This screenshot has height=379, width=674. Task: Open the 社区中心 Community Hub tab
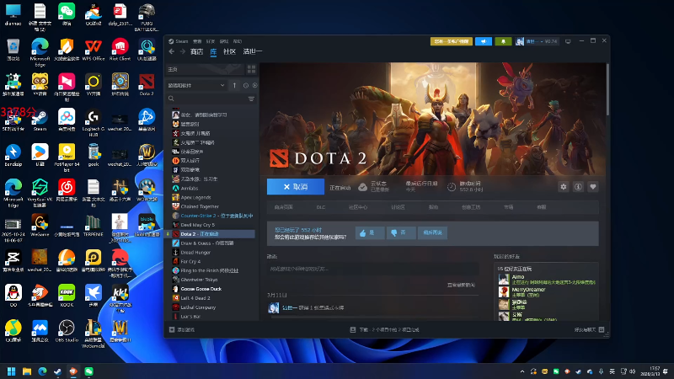click(x=358, y=207)
